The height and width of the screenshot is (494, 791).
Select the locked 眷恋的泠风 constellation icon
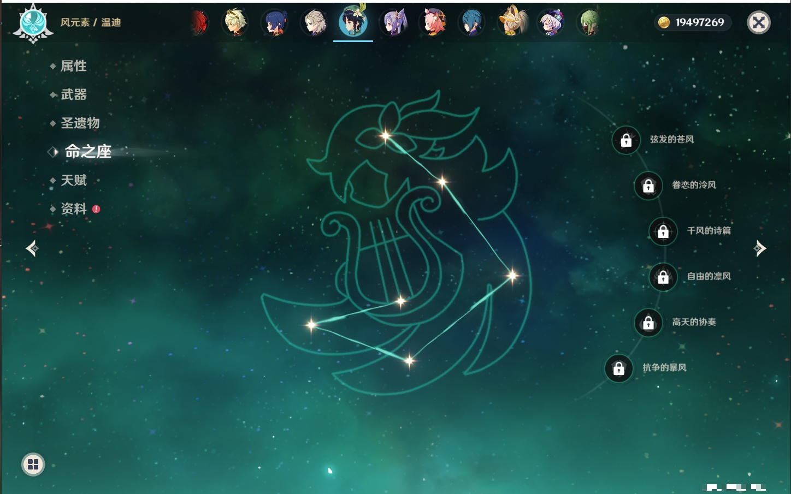(648, 186)
